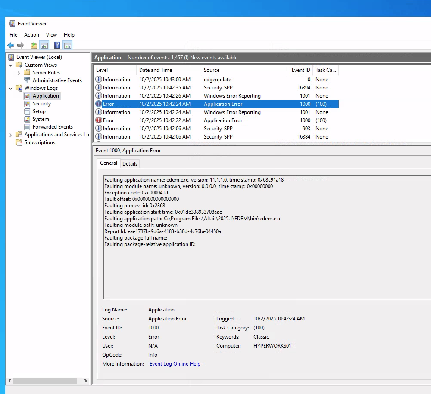
Task: Open the Event Log Online Help link
Action: coord(175,364)
